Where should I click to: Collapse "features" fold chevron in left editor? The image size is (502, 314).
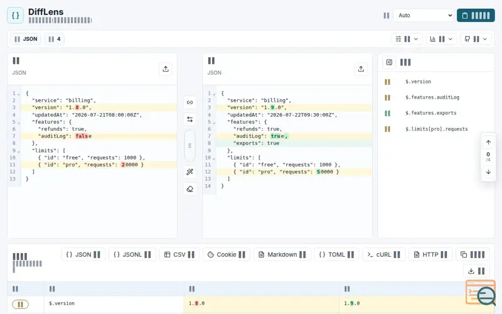pyautogui.click(x=19, y=122)
